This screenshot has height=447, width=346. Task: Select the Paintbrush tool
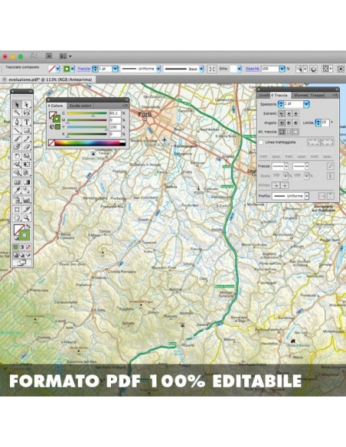point(17,139)
